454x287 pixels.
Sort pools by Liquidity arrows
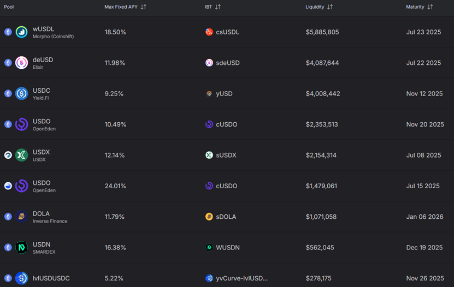[x=330, y=7]
